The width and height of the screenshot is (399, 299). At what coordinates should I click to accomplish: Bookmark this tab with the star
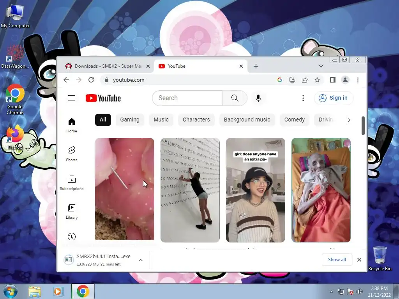click(x=317, y=80)
